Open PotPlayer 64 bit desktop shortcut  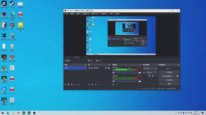(x=20, y=27)
